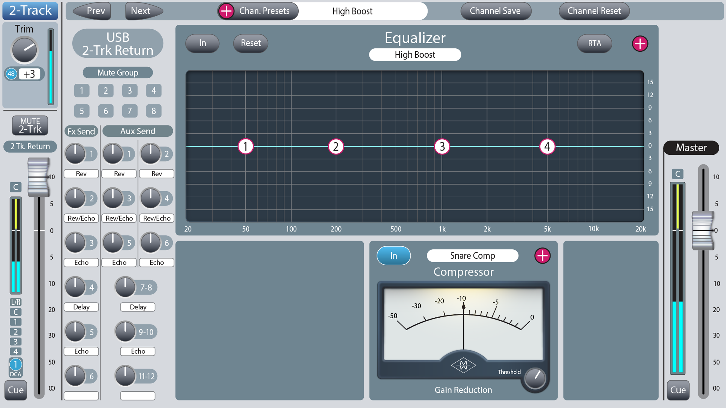Open the Snare Comp preset selector
The width and height of the screenshot is (726, 408).
473,256
